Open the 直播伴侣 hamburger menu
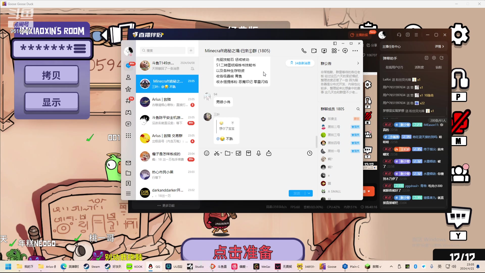485x273 pixels. [416, 35]
